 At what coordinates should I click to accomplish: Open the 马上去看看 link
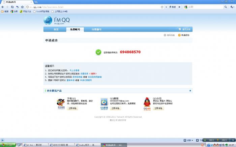75,70
